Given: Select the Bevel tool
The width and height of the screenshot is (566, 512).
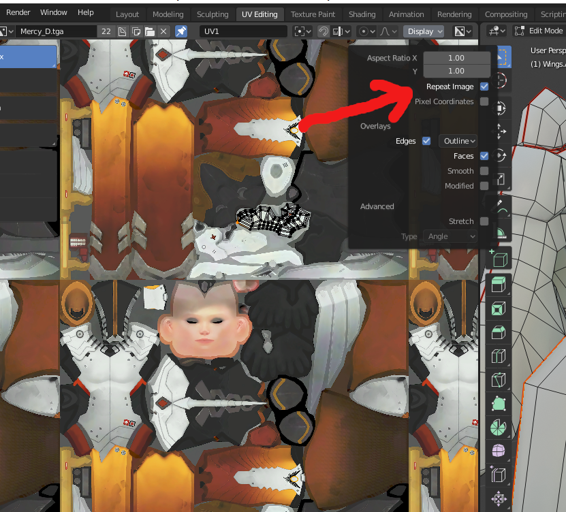Looking at the screenshot, I should (x=499, y=332).
